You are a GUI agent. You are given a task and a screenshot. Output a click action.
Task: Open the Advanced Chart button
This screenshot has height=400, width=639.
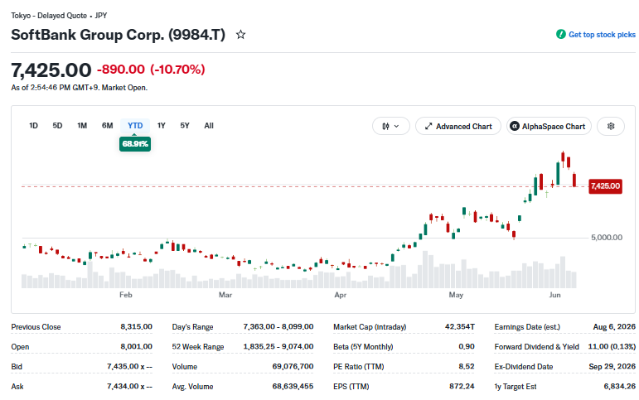coord(458,126)
